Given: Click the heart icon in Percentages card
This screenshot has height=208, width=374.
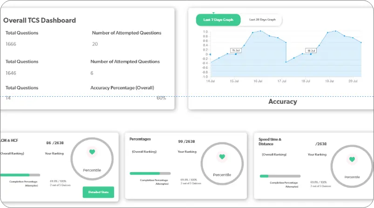Looking at the screenshot, I should (x=222, y=157).
